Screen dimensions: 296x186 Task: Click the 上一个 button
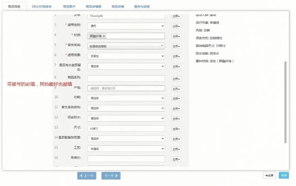click(x=87, y=176)
